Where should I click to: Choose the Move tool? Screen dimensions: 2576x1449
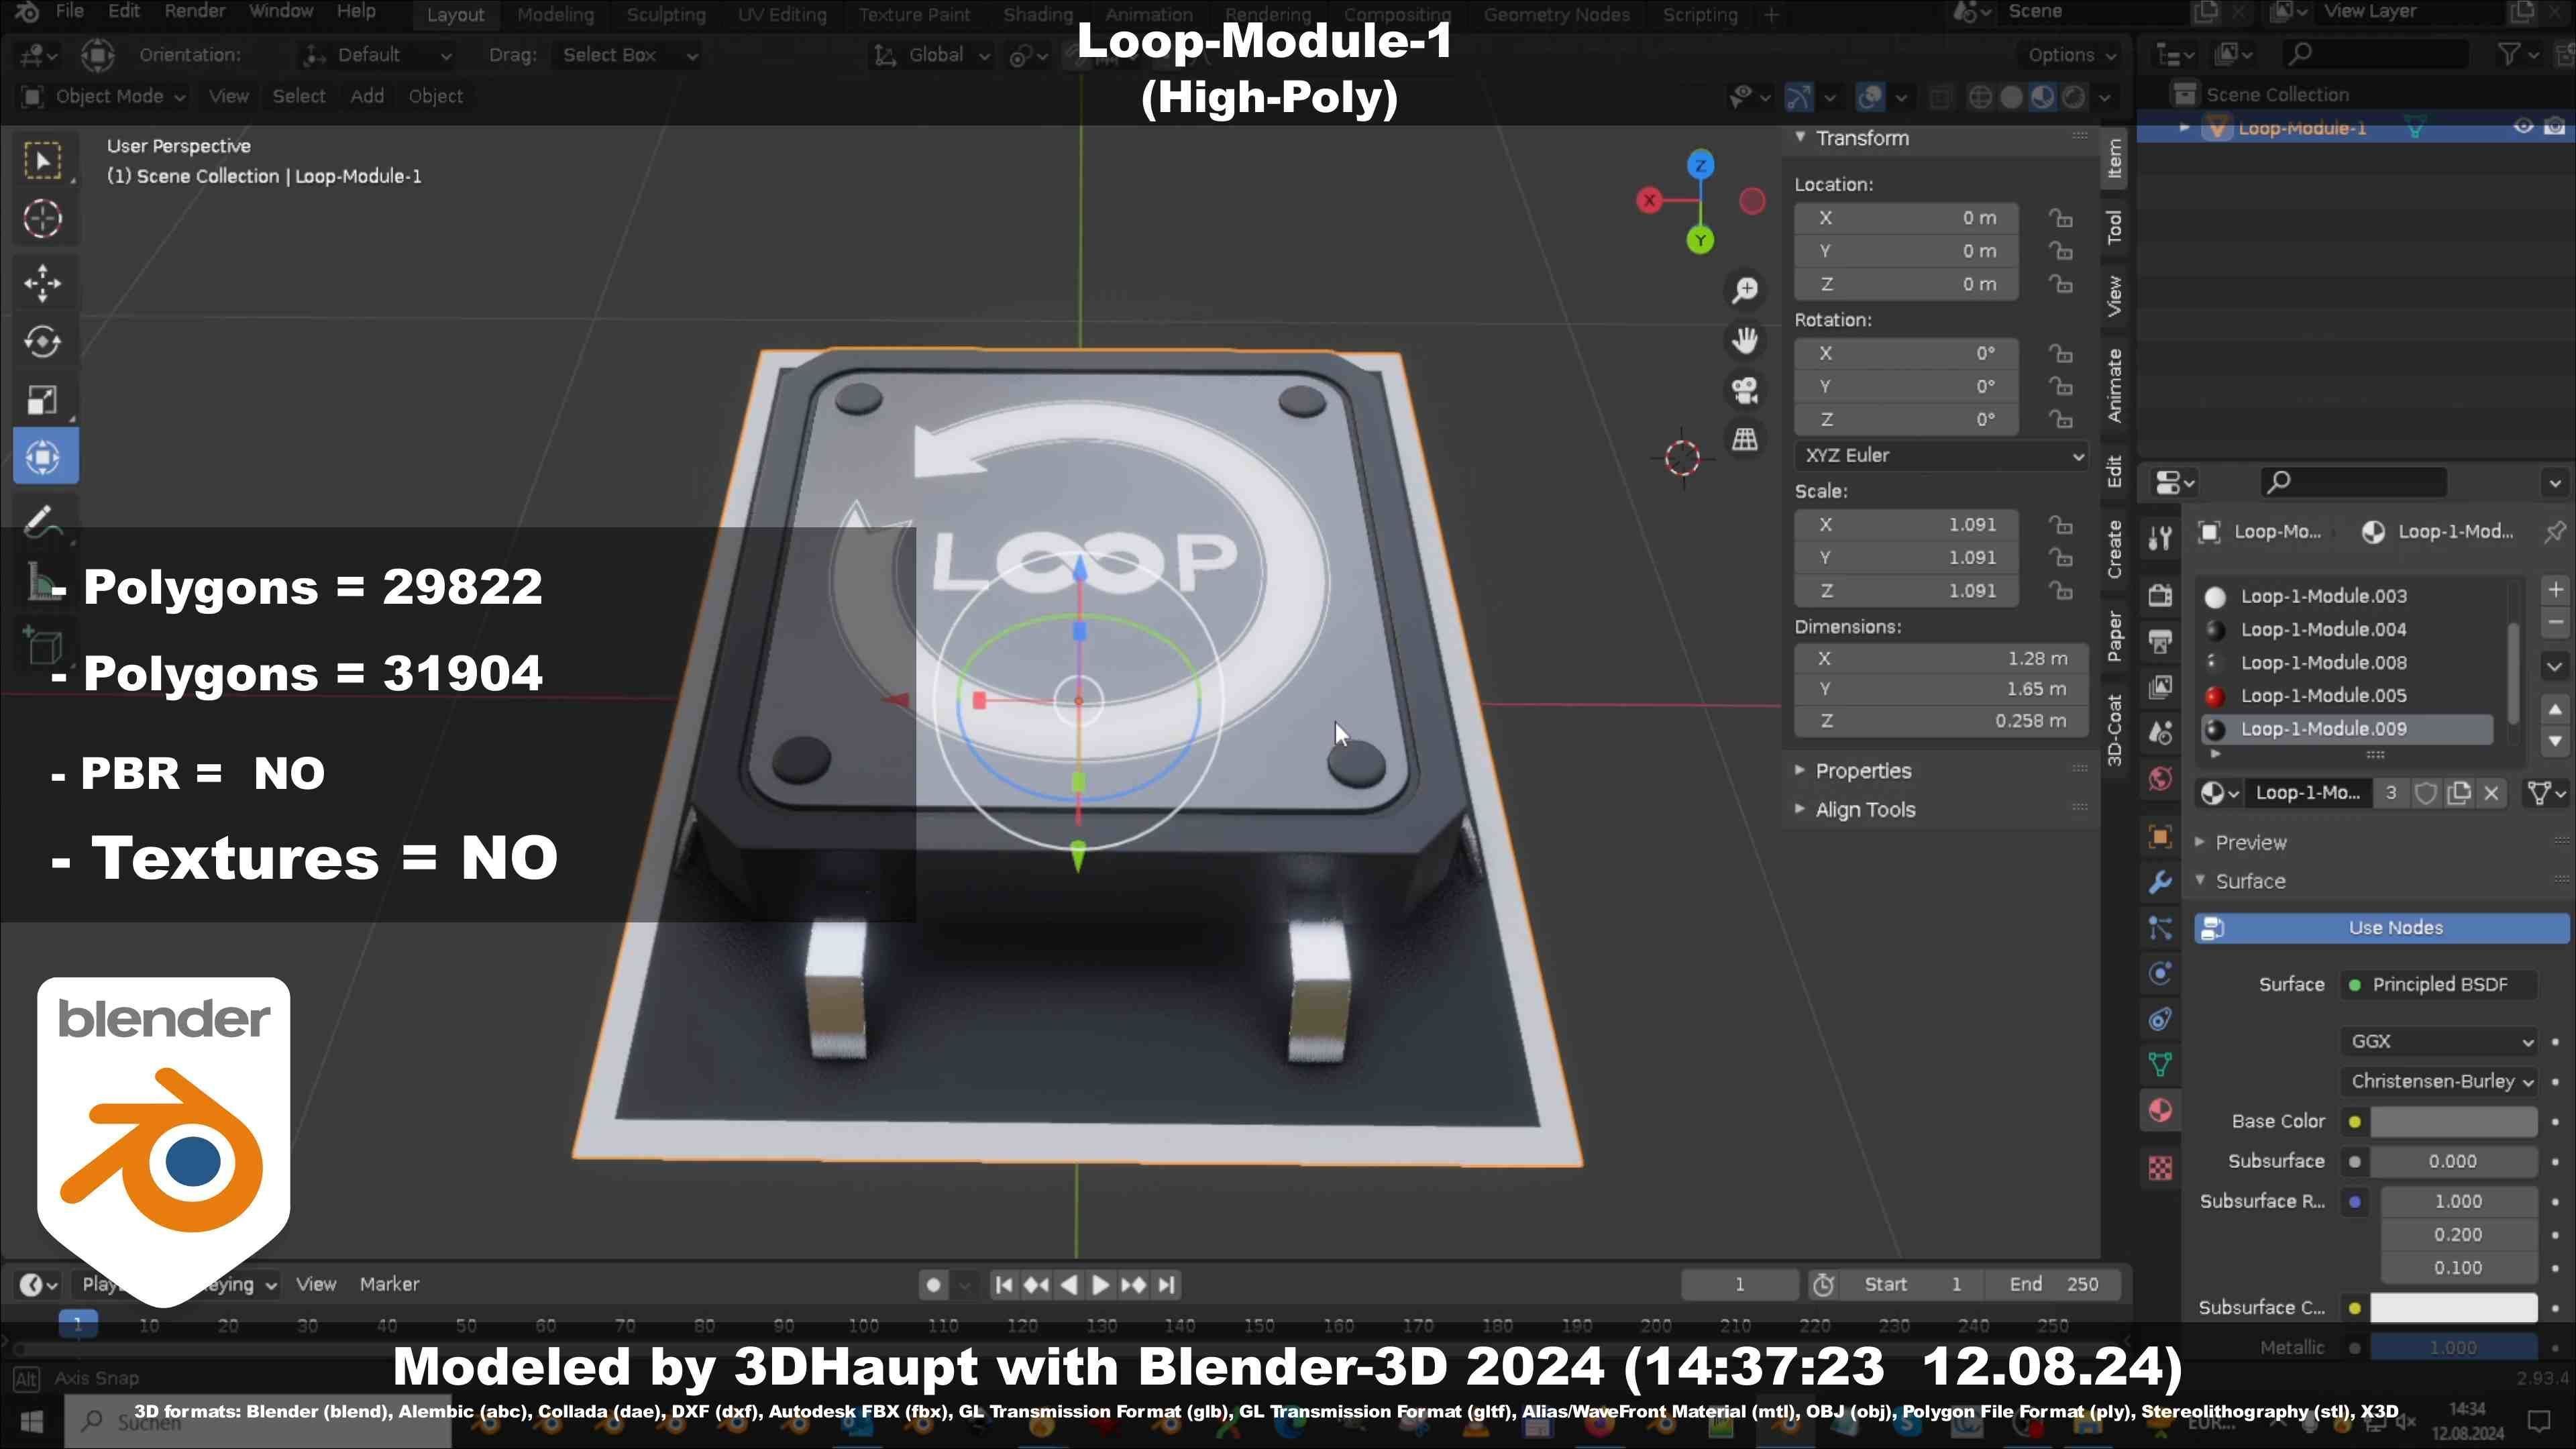click(x=43, y=283)
